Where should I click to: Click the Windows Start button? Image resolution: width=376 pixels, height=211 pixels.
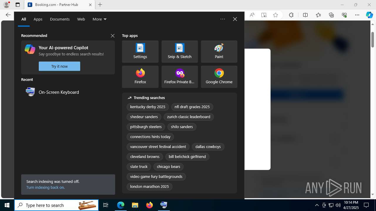point(7,205)
